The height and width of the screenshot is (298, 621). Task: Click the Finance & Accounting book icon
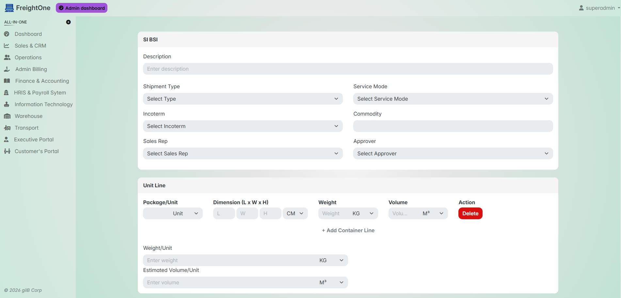pyautogui.click(x=7, y=81)
